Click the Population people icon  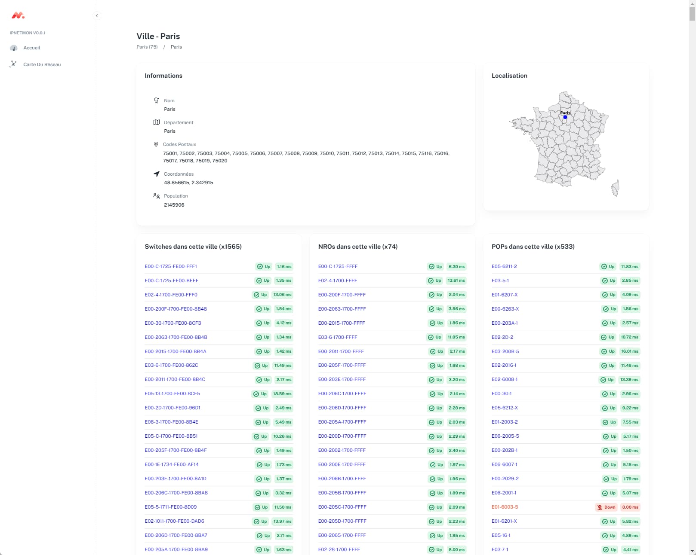[x=157, y=196]
